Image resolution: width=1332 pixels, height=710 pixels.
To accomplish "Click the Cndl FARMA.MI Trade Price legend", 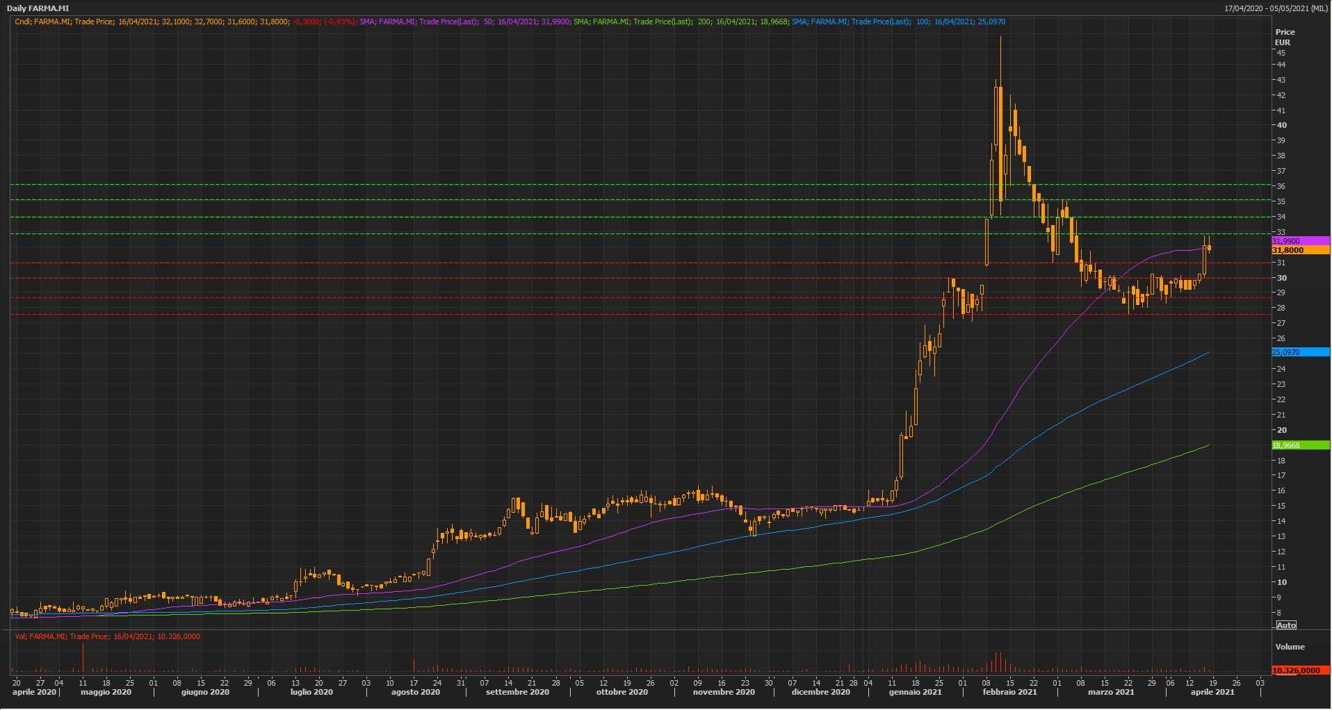I will [x=185, y=22].
